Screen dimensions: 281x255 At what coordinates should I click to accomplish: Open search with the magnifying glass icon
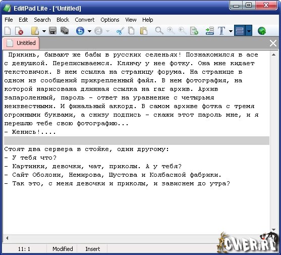pyautogui.click(x=159, y=31)
